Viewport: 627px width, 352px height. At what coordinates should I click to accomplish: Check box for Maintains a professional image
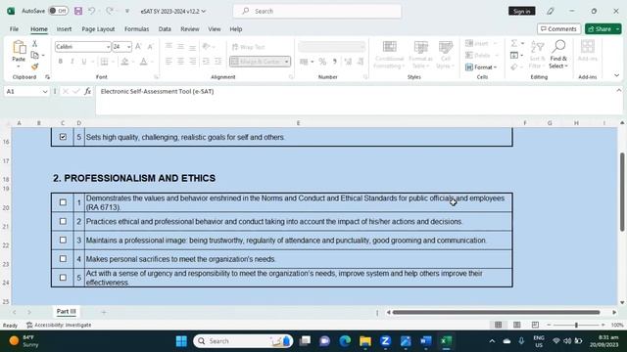(63, 240)
